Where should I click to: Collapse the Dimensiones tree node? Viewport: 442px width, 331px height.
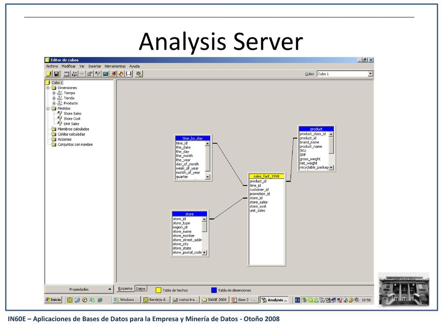[x=48, y=88]
